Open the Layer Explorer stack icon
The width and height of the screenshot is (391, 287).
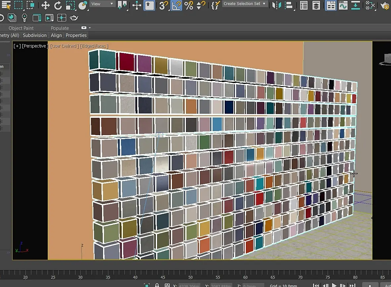[316, 5]
